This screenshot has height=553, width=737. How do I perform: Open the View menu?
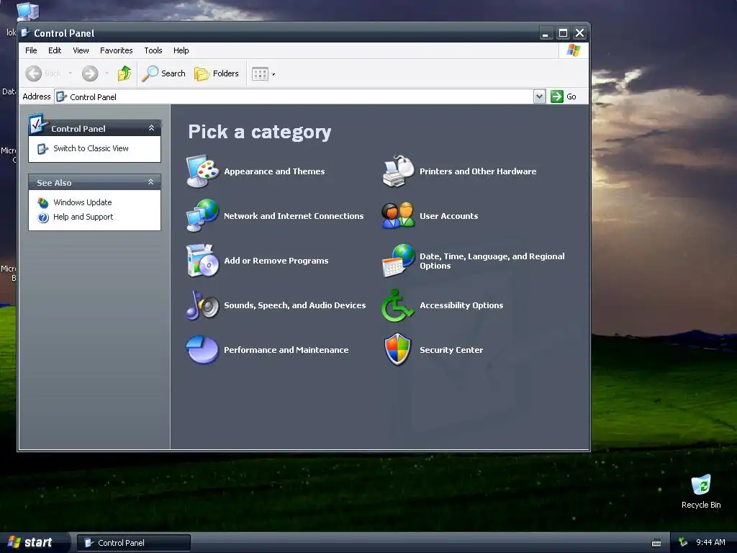click(81, 50)
